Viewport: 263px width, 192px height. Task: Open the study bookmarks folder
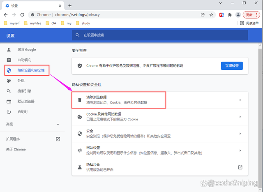click(x=83, y=23)
